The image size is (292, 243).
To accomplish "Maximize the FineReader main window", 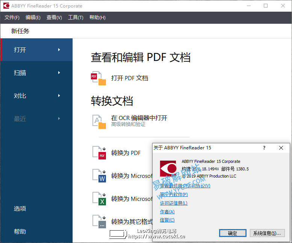I will tap(266, 6).
